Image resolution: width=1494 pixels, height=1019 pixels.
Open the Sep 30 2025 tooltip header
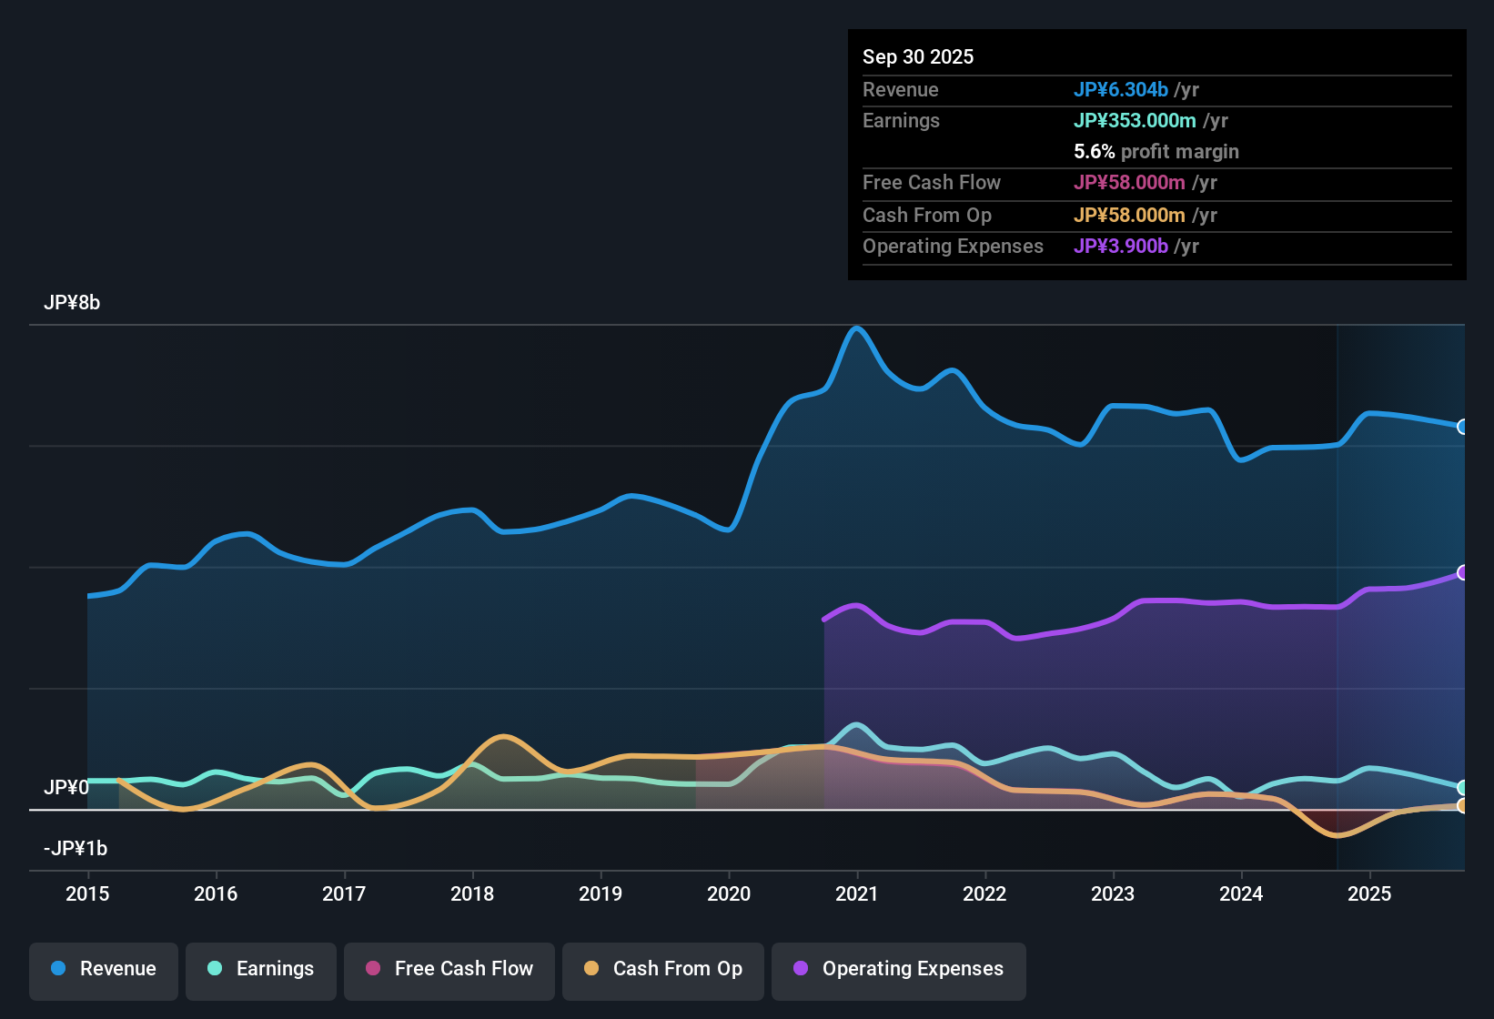(x=918, y=56)
